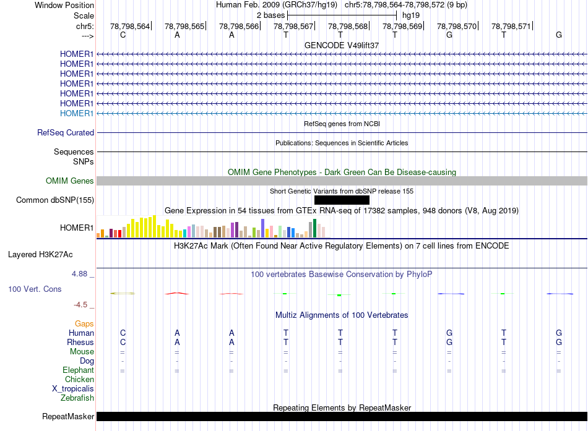
Task: Click the OMIM Genes track label
Action: coord(69,181)
